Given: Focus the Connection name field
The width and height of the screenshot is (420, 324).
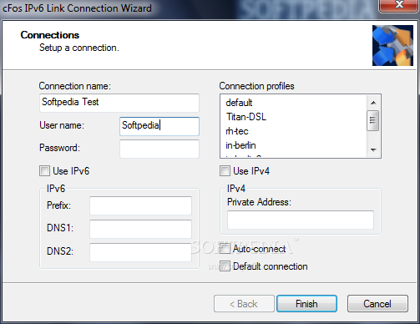Looking at the screenshot, I should 119,103.
